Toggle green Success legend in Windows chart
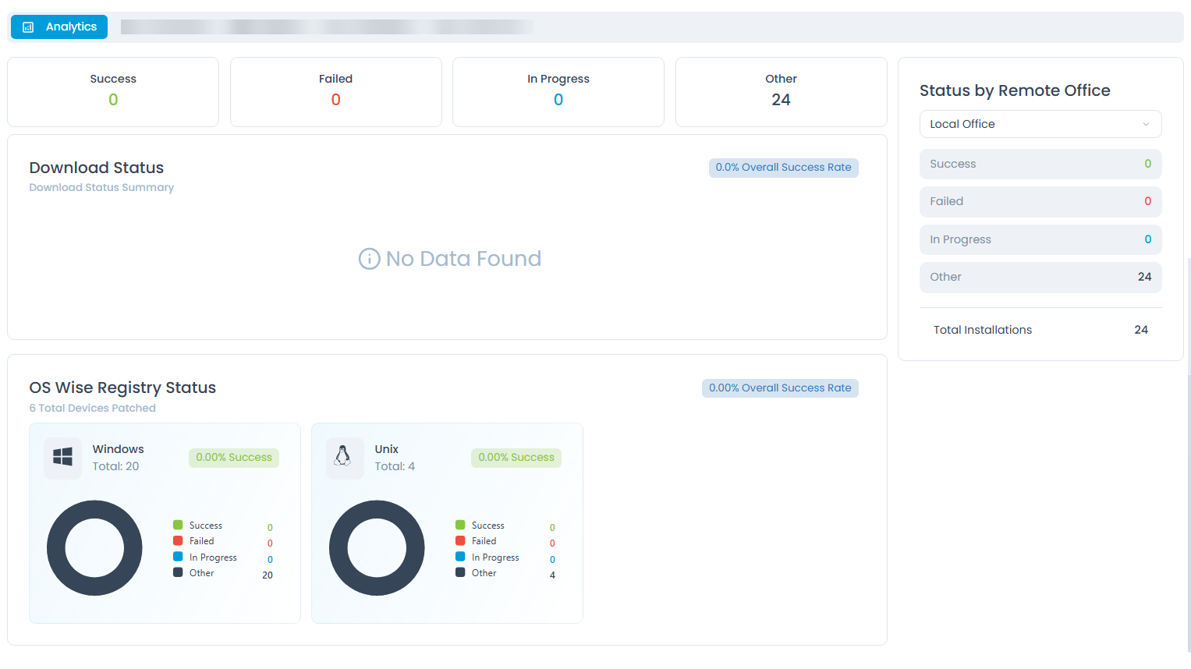This screenshot has height=669, width=1191. point(198,526)
